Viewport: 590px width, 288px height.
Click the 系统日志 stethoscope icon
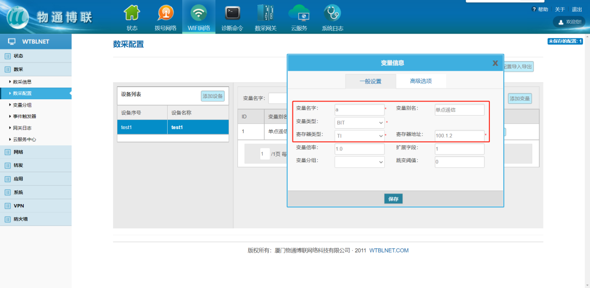click(x=332, y=13)
